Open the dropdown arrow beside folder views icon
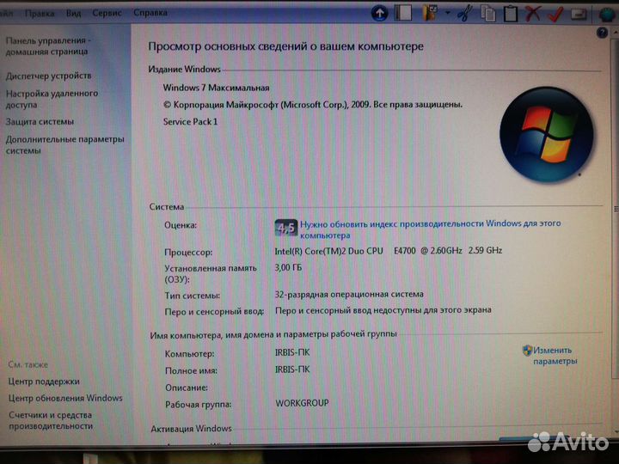 (448, 13)
